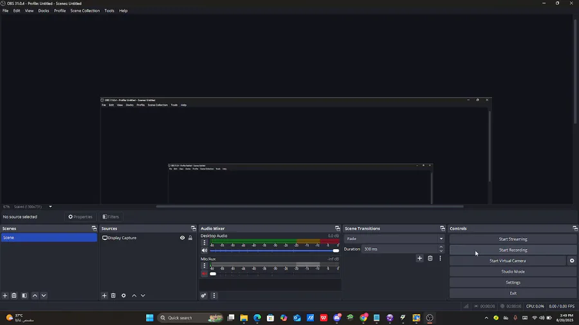The image size is (579, 325).
Task: Open the Profile menu
Action: click(60, 11)
